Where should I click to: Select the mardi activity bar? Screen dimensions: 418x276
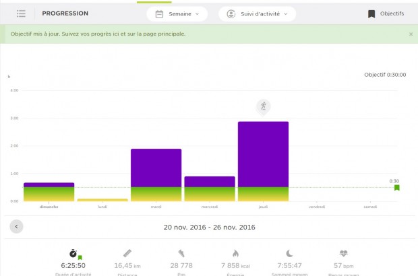pos(156,175)
